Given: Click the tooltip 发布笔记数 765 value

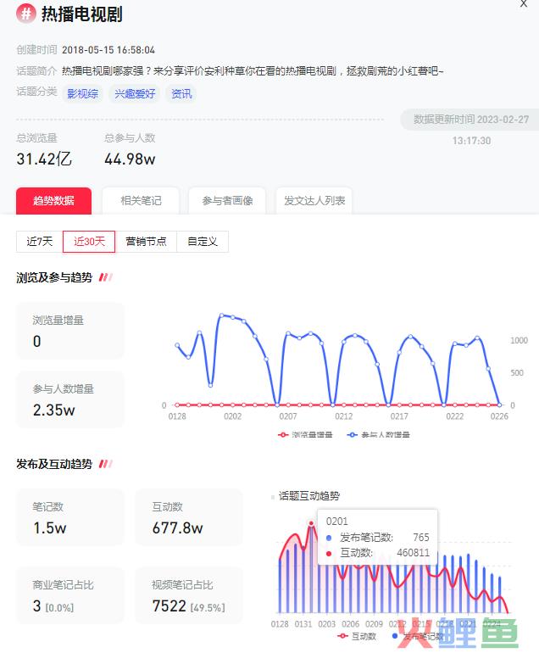Looking at the screenshot, I should 421,537.
